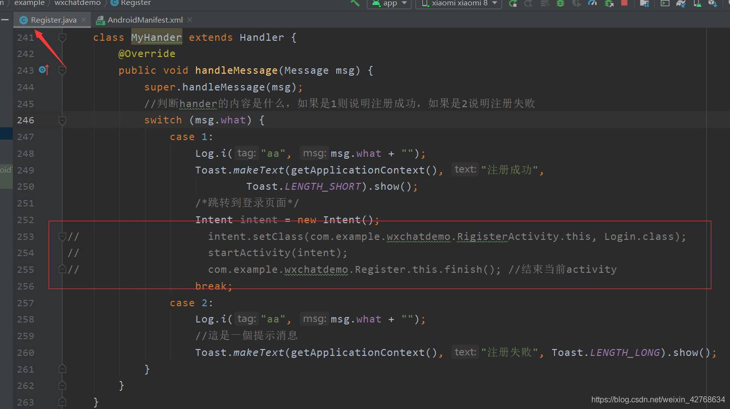730x409 pixels.
Task: Click the 'text:' parameter hint on line 249
Action: [x=465, y=170]
